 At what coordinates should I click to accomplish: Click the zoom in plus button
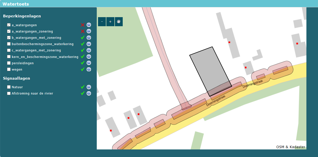point(110,22)
